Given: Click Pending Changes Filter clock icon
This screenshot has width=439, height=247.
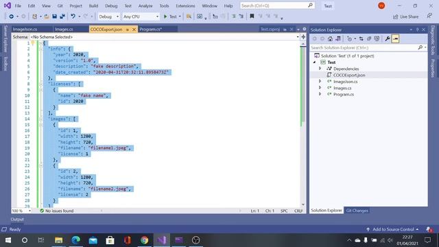Looking at the screenshot, I should tap(349, 39).
